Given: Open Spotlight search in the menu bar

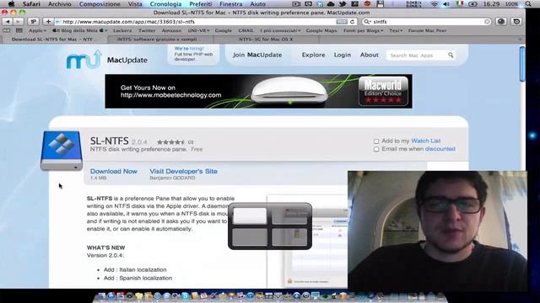Looking at the screenshot, I should pos(528,4).
